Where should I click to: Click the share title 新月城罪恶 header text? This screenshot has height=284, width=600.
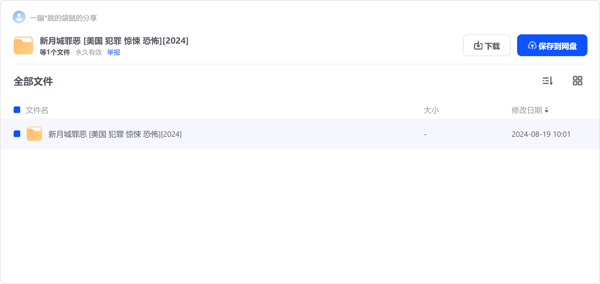[x=114, y=41]
